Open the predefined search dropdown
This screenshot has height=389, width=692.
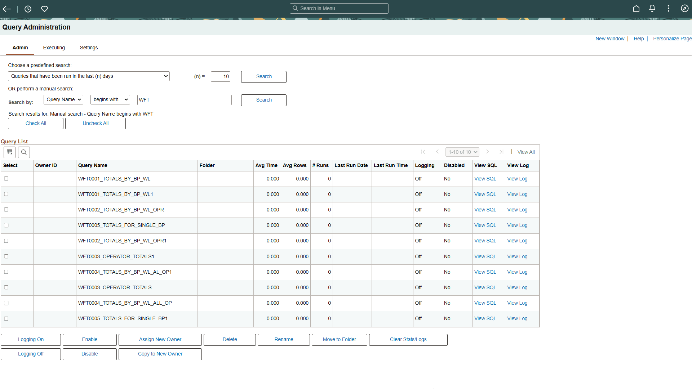pos(89,76)
